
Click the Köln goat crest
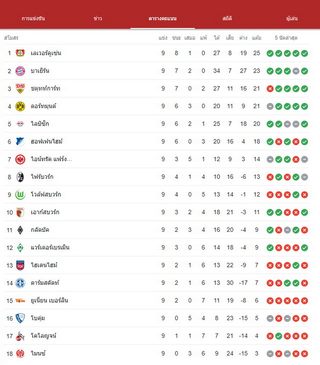pos(20,336)
